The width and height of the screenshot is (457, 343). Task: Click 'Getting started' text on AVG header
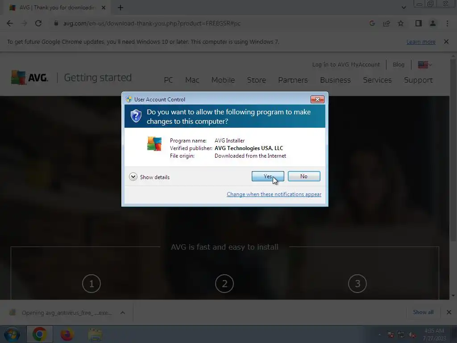98,78
